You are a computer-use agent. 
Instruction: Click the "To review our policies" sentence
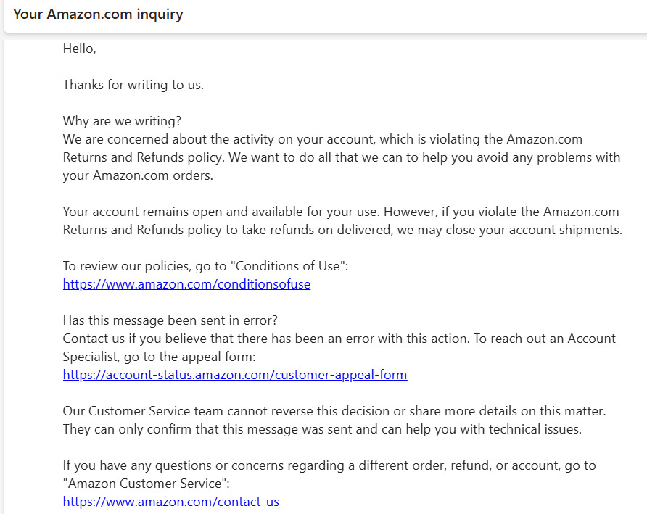click(205, 266)
